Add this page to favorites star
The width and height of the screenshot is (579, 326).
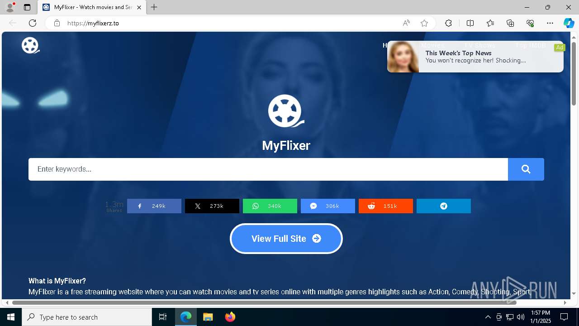[x=424, y=23]
